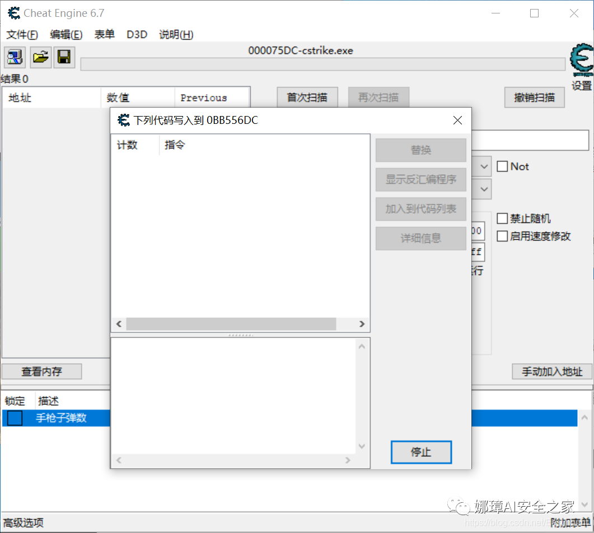Image resolution: width=594 pixels, height=533 pixels.
Task: Click the lower pane scroll-down arrow
Action: pos(362,446)
